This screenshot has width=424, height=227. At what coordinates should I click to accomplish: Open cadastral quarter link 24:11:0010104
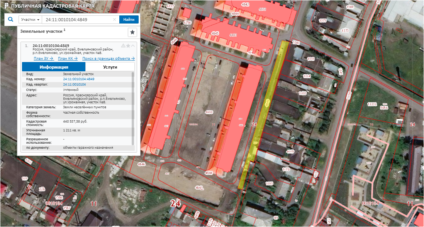74,84
